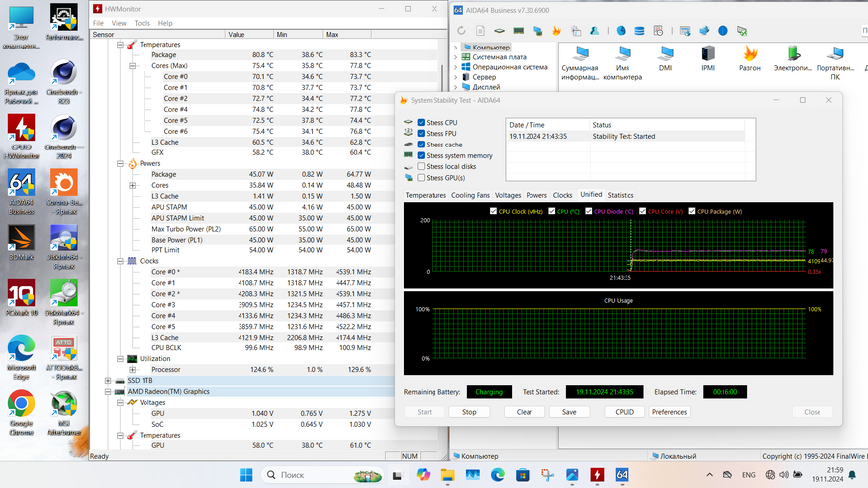The height and width of the screenshot is (488, 868).
Task: Open the File menu in HWMonitor
Action: point(98,23)
